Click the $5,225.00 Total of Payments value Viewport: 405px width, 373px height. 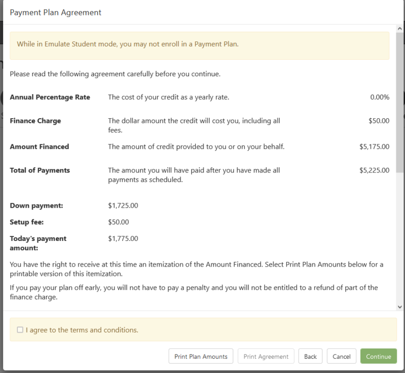(374, 170)
